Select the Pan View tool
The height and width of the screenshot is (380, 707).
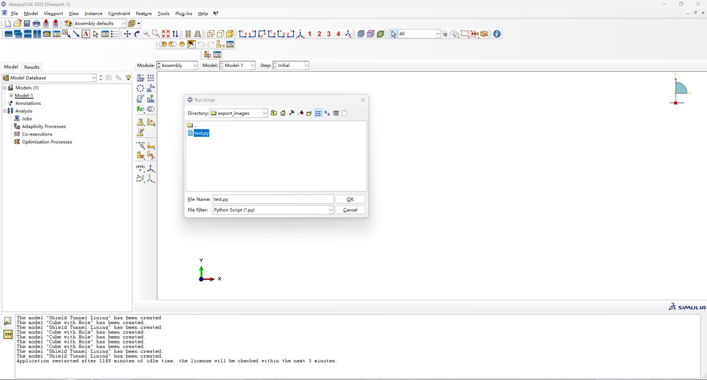click(x=127, y=34)
